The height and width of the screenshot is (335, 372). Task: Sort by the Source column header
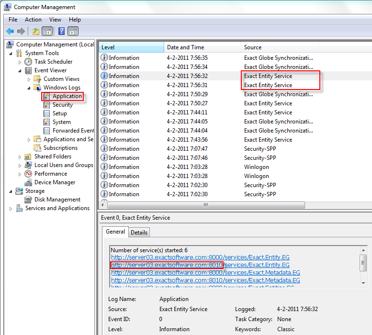coord(280,47)
